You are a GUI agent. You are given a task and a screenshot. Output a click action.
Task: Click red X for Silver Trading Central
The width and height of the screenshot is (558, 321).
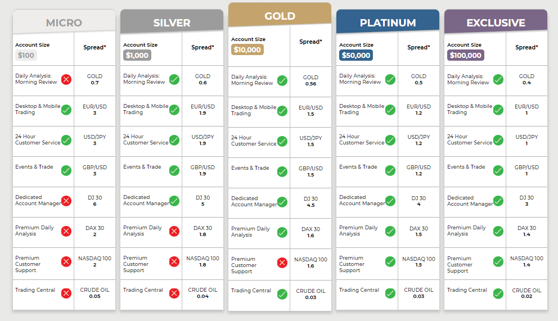pyautogui.click(x=174, y=293)
